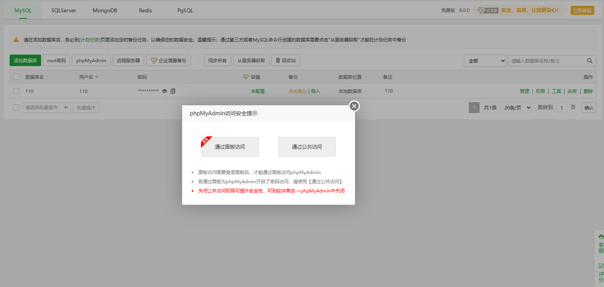Click the warning triangle icon
The image size is (604, 287).
click(16, 40)
